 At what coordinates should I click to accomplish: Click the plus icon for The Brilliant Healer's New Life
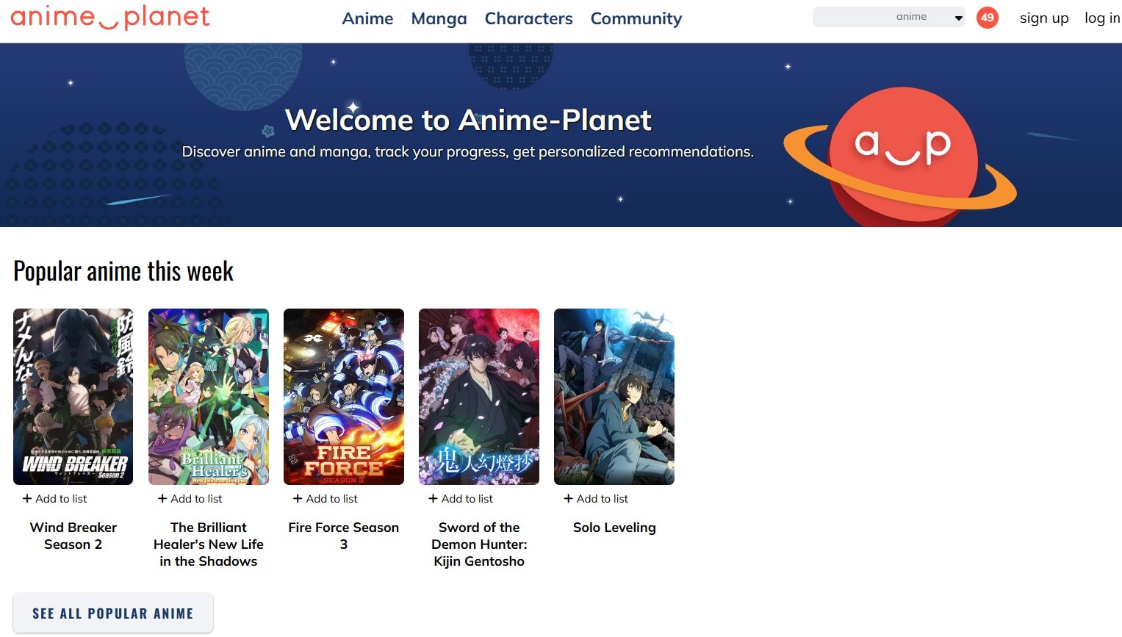(x=162, y=499)
